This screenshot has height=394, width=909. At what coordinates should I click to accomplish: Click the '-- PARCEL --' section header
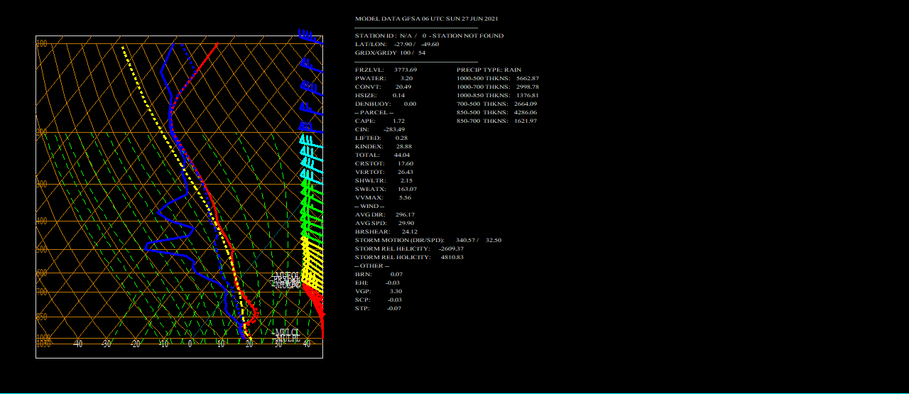click(374, 112)
